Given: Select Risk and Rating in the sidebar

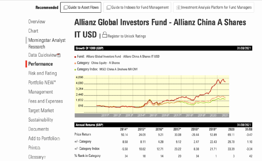Looking at the screenshot, I should 42,73.
